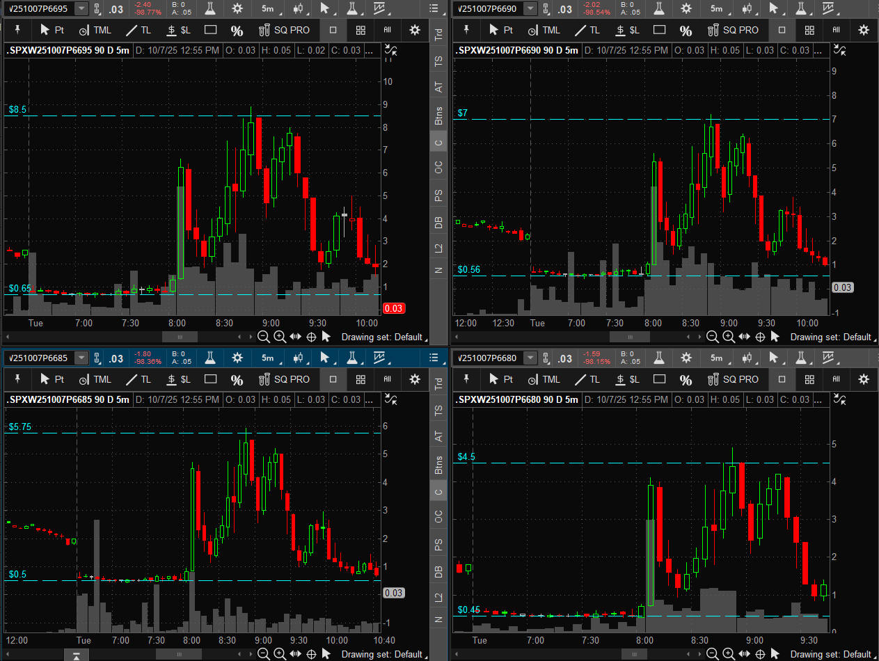879x661 pixels.
Task: Zoom out on the P6695 chart
Action: pos(264,337)
